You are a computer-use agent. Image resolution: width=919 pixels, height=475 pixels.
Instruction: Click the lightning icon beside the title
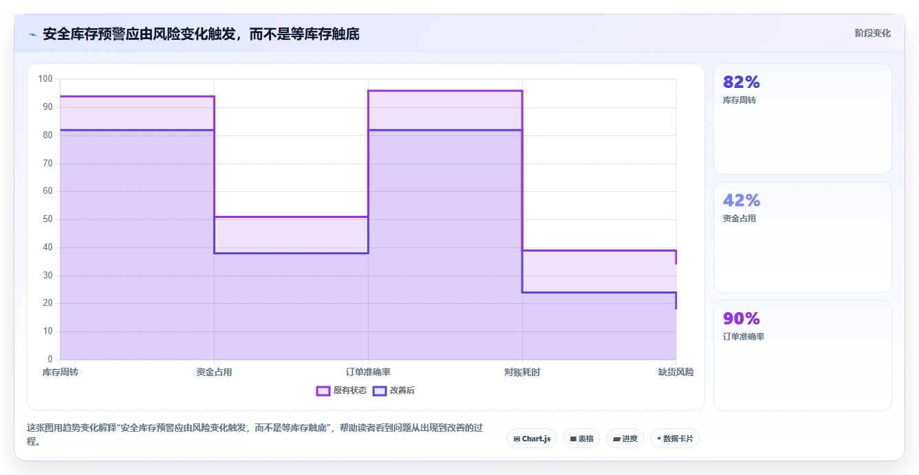pos(32,34)
